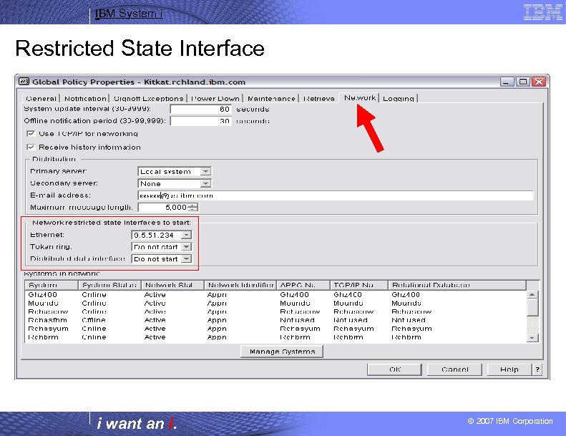Select the Power Down tab
Image resolution: width=566 pixels, height=436 pixels.
(x=215, y=98)
